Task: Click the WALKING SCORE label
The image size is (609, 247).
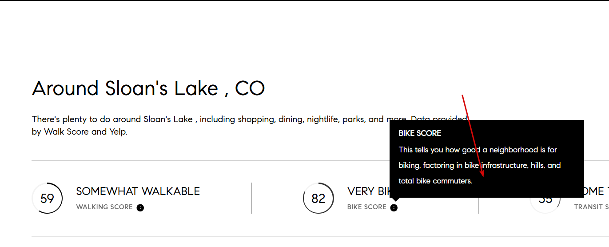Action: point(104,207)
